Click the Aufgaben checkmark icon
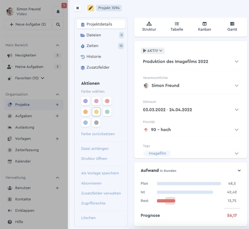The image size is (249, 229). tap(10, 116)
